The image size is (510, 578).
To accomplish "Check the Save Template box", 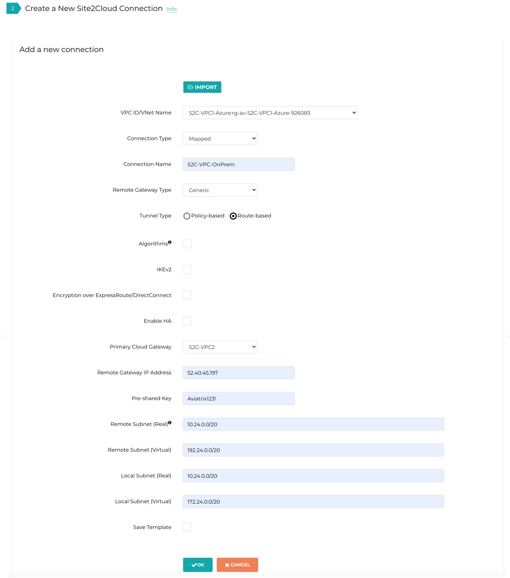I will [x=187, y=527].
